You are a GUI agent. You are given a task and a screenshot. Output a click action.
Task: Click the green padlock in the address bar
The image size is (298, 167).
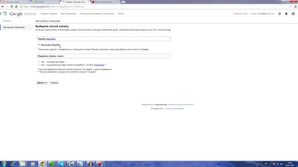click(21, 6)
